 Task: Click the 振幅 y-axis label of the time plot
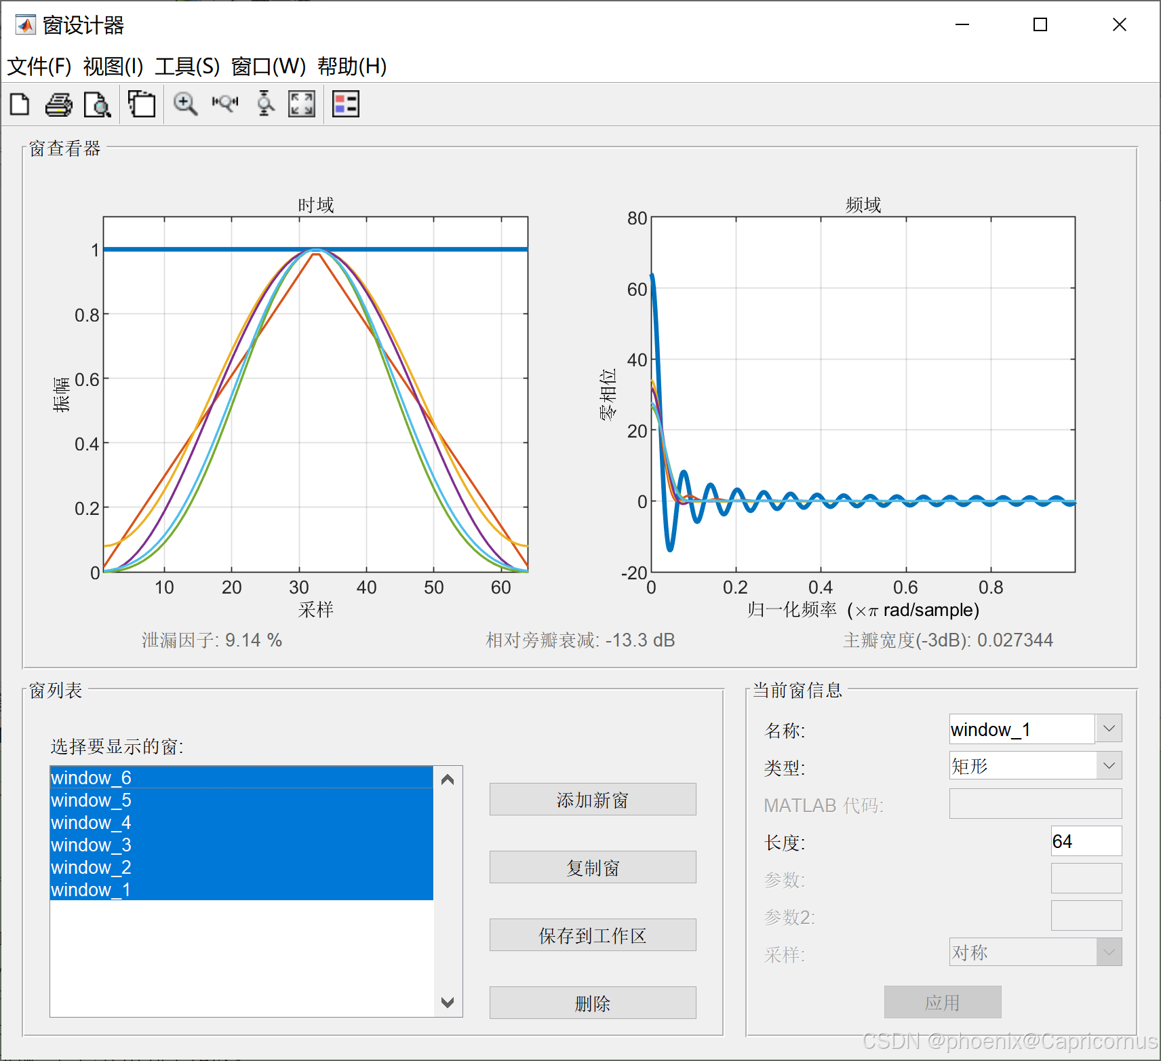[x=61, y=394]
